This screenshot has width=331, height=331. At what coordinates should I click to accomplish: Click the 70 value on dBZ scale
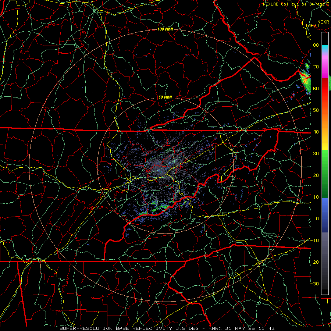[316, 67]
